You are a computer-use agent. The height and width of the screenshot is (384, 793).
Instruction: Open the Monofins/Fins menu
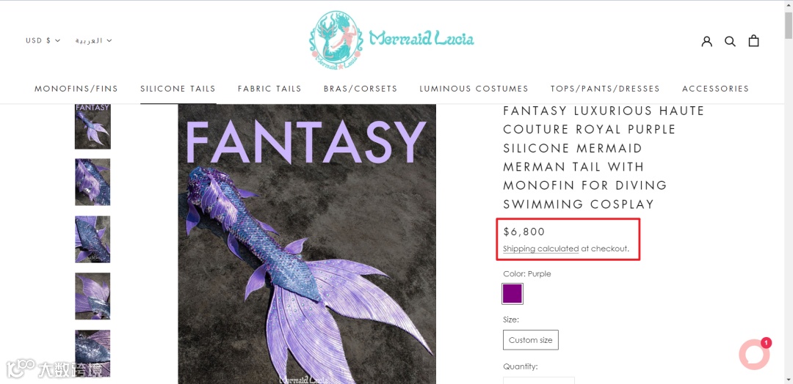[x=76, y=88]
